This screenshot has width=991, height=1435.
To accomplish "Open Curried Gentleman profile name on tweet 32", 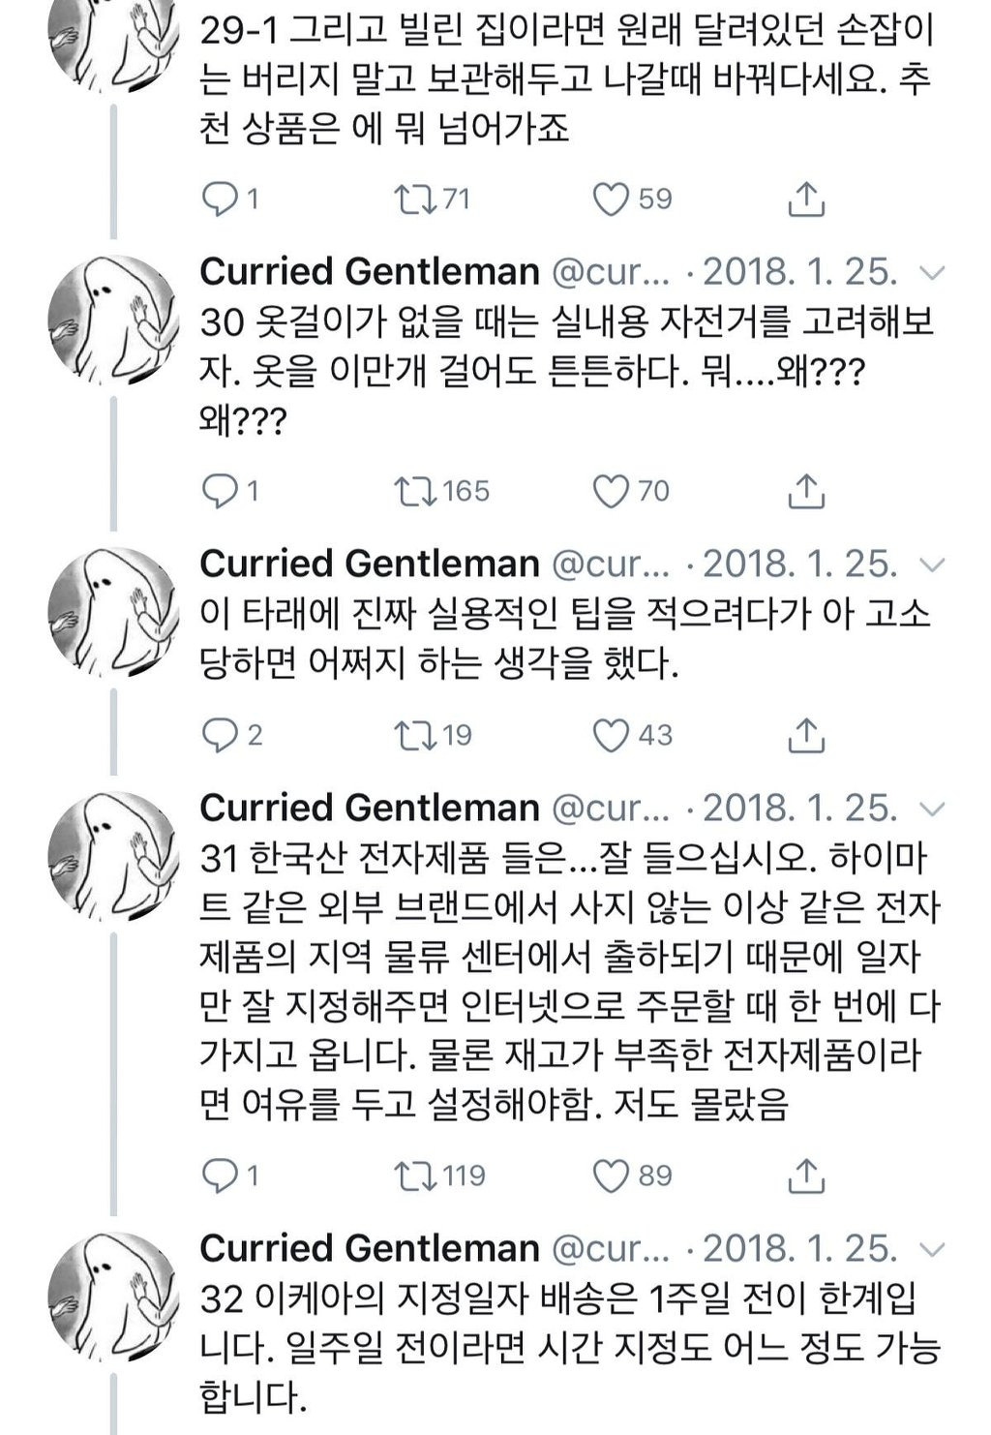I will click(x=369, y=1248).
